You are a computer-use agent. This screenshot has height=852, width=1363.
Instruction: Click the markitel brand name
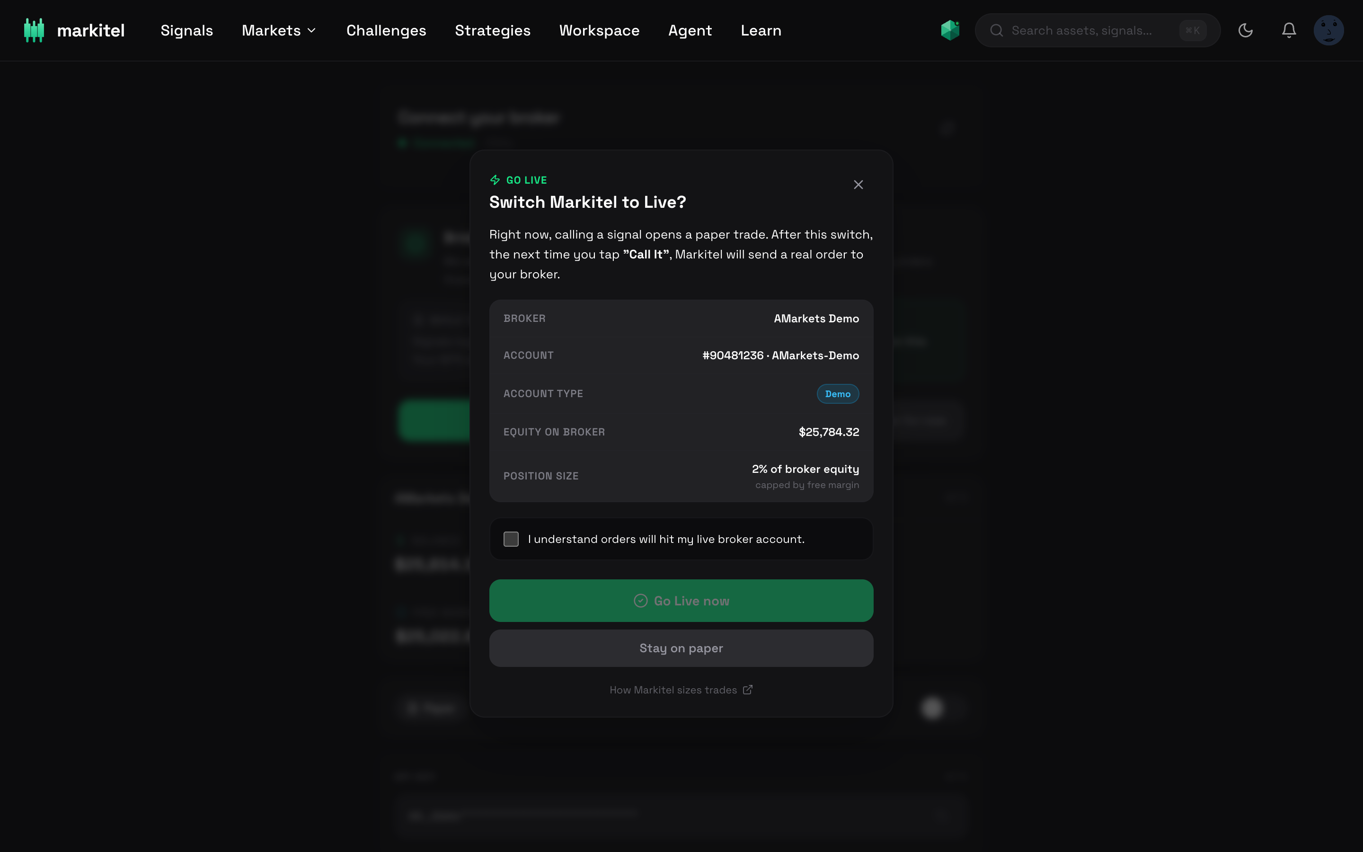(x=91, y=30)
